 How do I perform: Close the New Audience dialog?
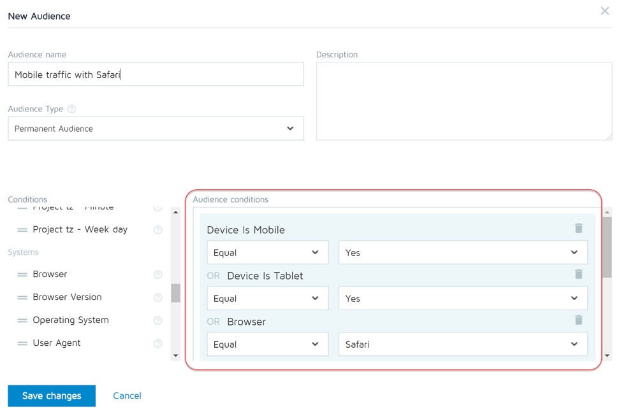pos(604,11)
